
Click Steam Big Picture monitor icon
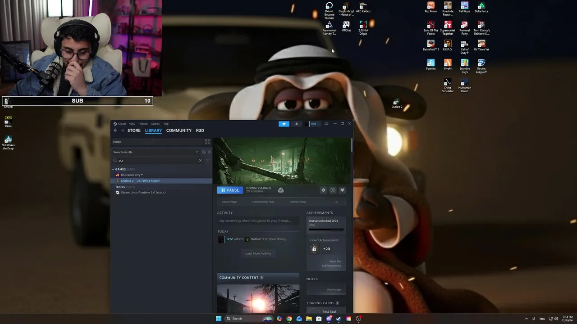pyautogui.click(x=326, y=124)
